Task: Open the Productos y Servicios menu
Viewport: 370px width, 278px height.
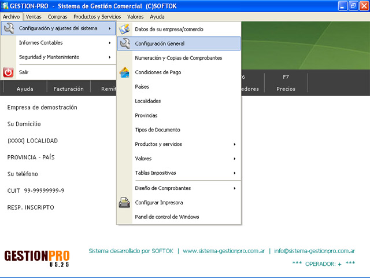Action: pyautogui.click(x=97, y=17)
